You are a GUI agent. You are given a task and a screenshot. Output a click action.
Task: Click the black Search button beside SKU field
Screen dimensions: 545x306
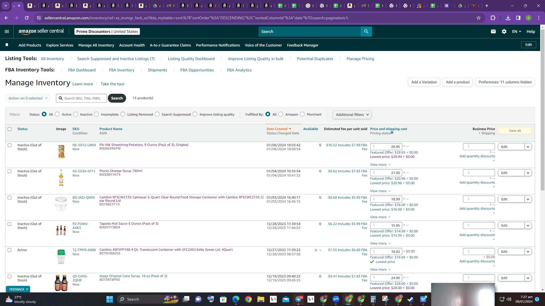(x=117, y=98)
